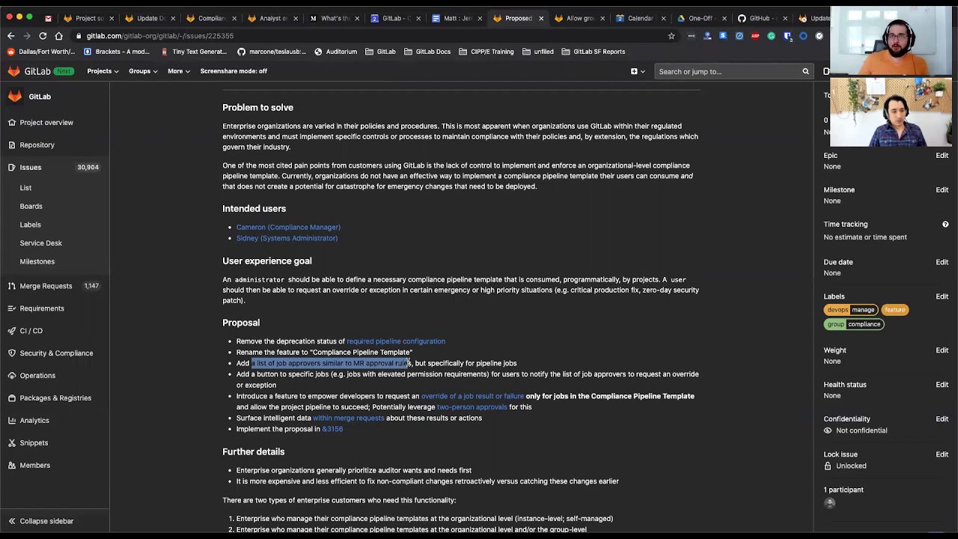Click the participant avatar in the sidebar
This screenshot has height=539, width=958.
click(829, 503)
